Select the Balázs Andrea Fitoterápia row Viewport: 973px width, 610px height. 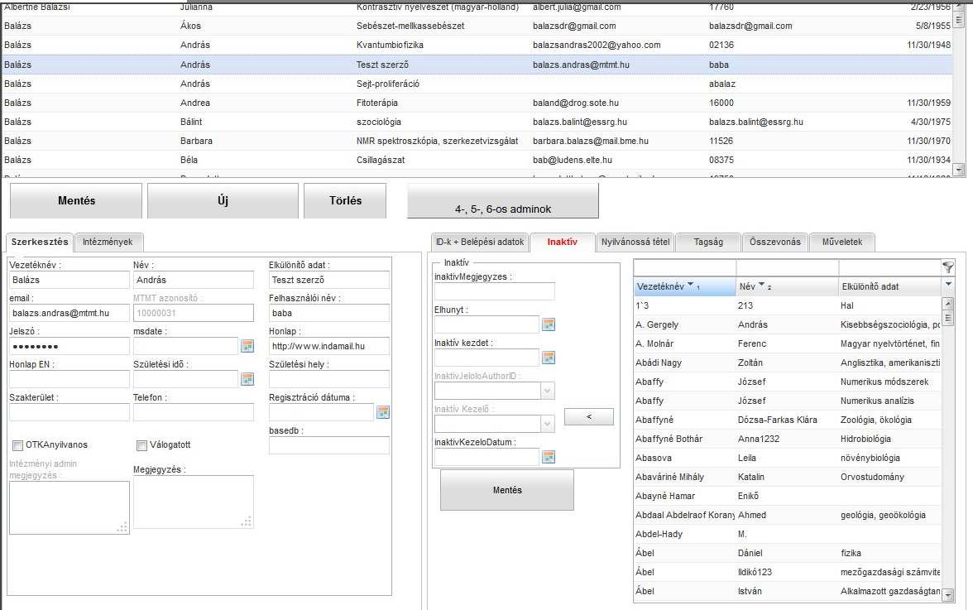477,103
